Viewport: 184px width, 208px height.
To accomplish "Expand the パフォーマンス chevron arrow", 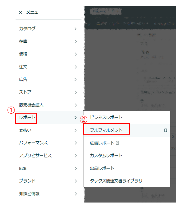I will (76, 143).
